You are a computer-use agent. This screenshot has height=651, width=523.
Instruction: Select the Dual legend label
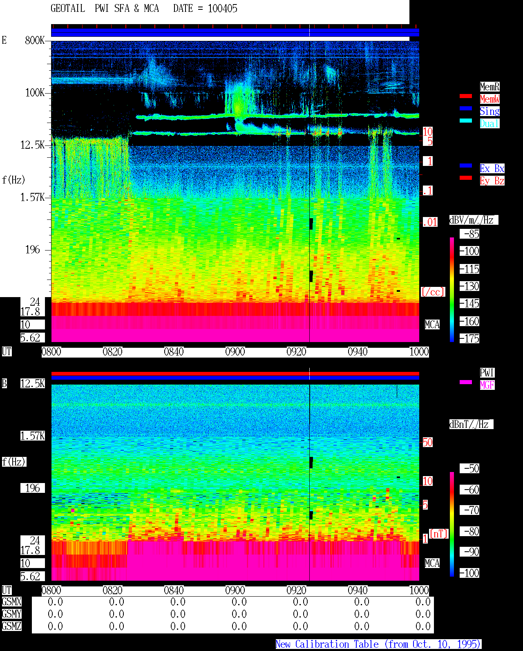coord(489,123)
